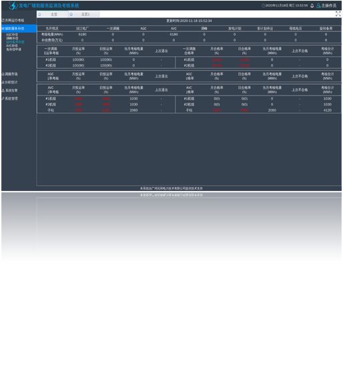
Task: Toggle fullscreen with the expand arrows icon
Action: (338, 14)
